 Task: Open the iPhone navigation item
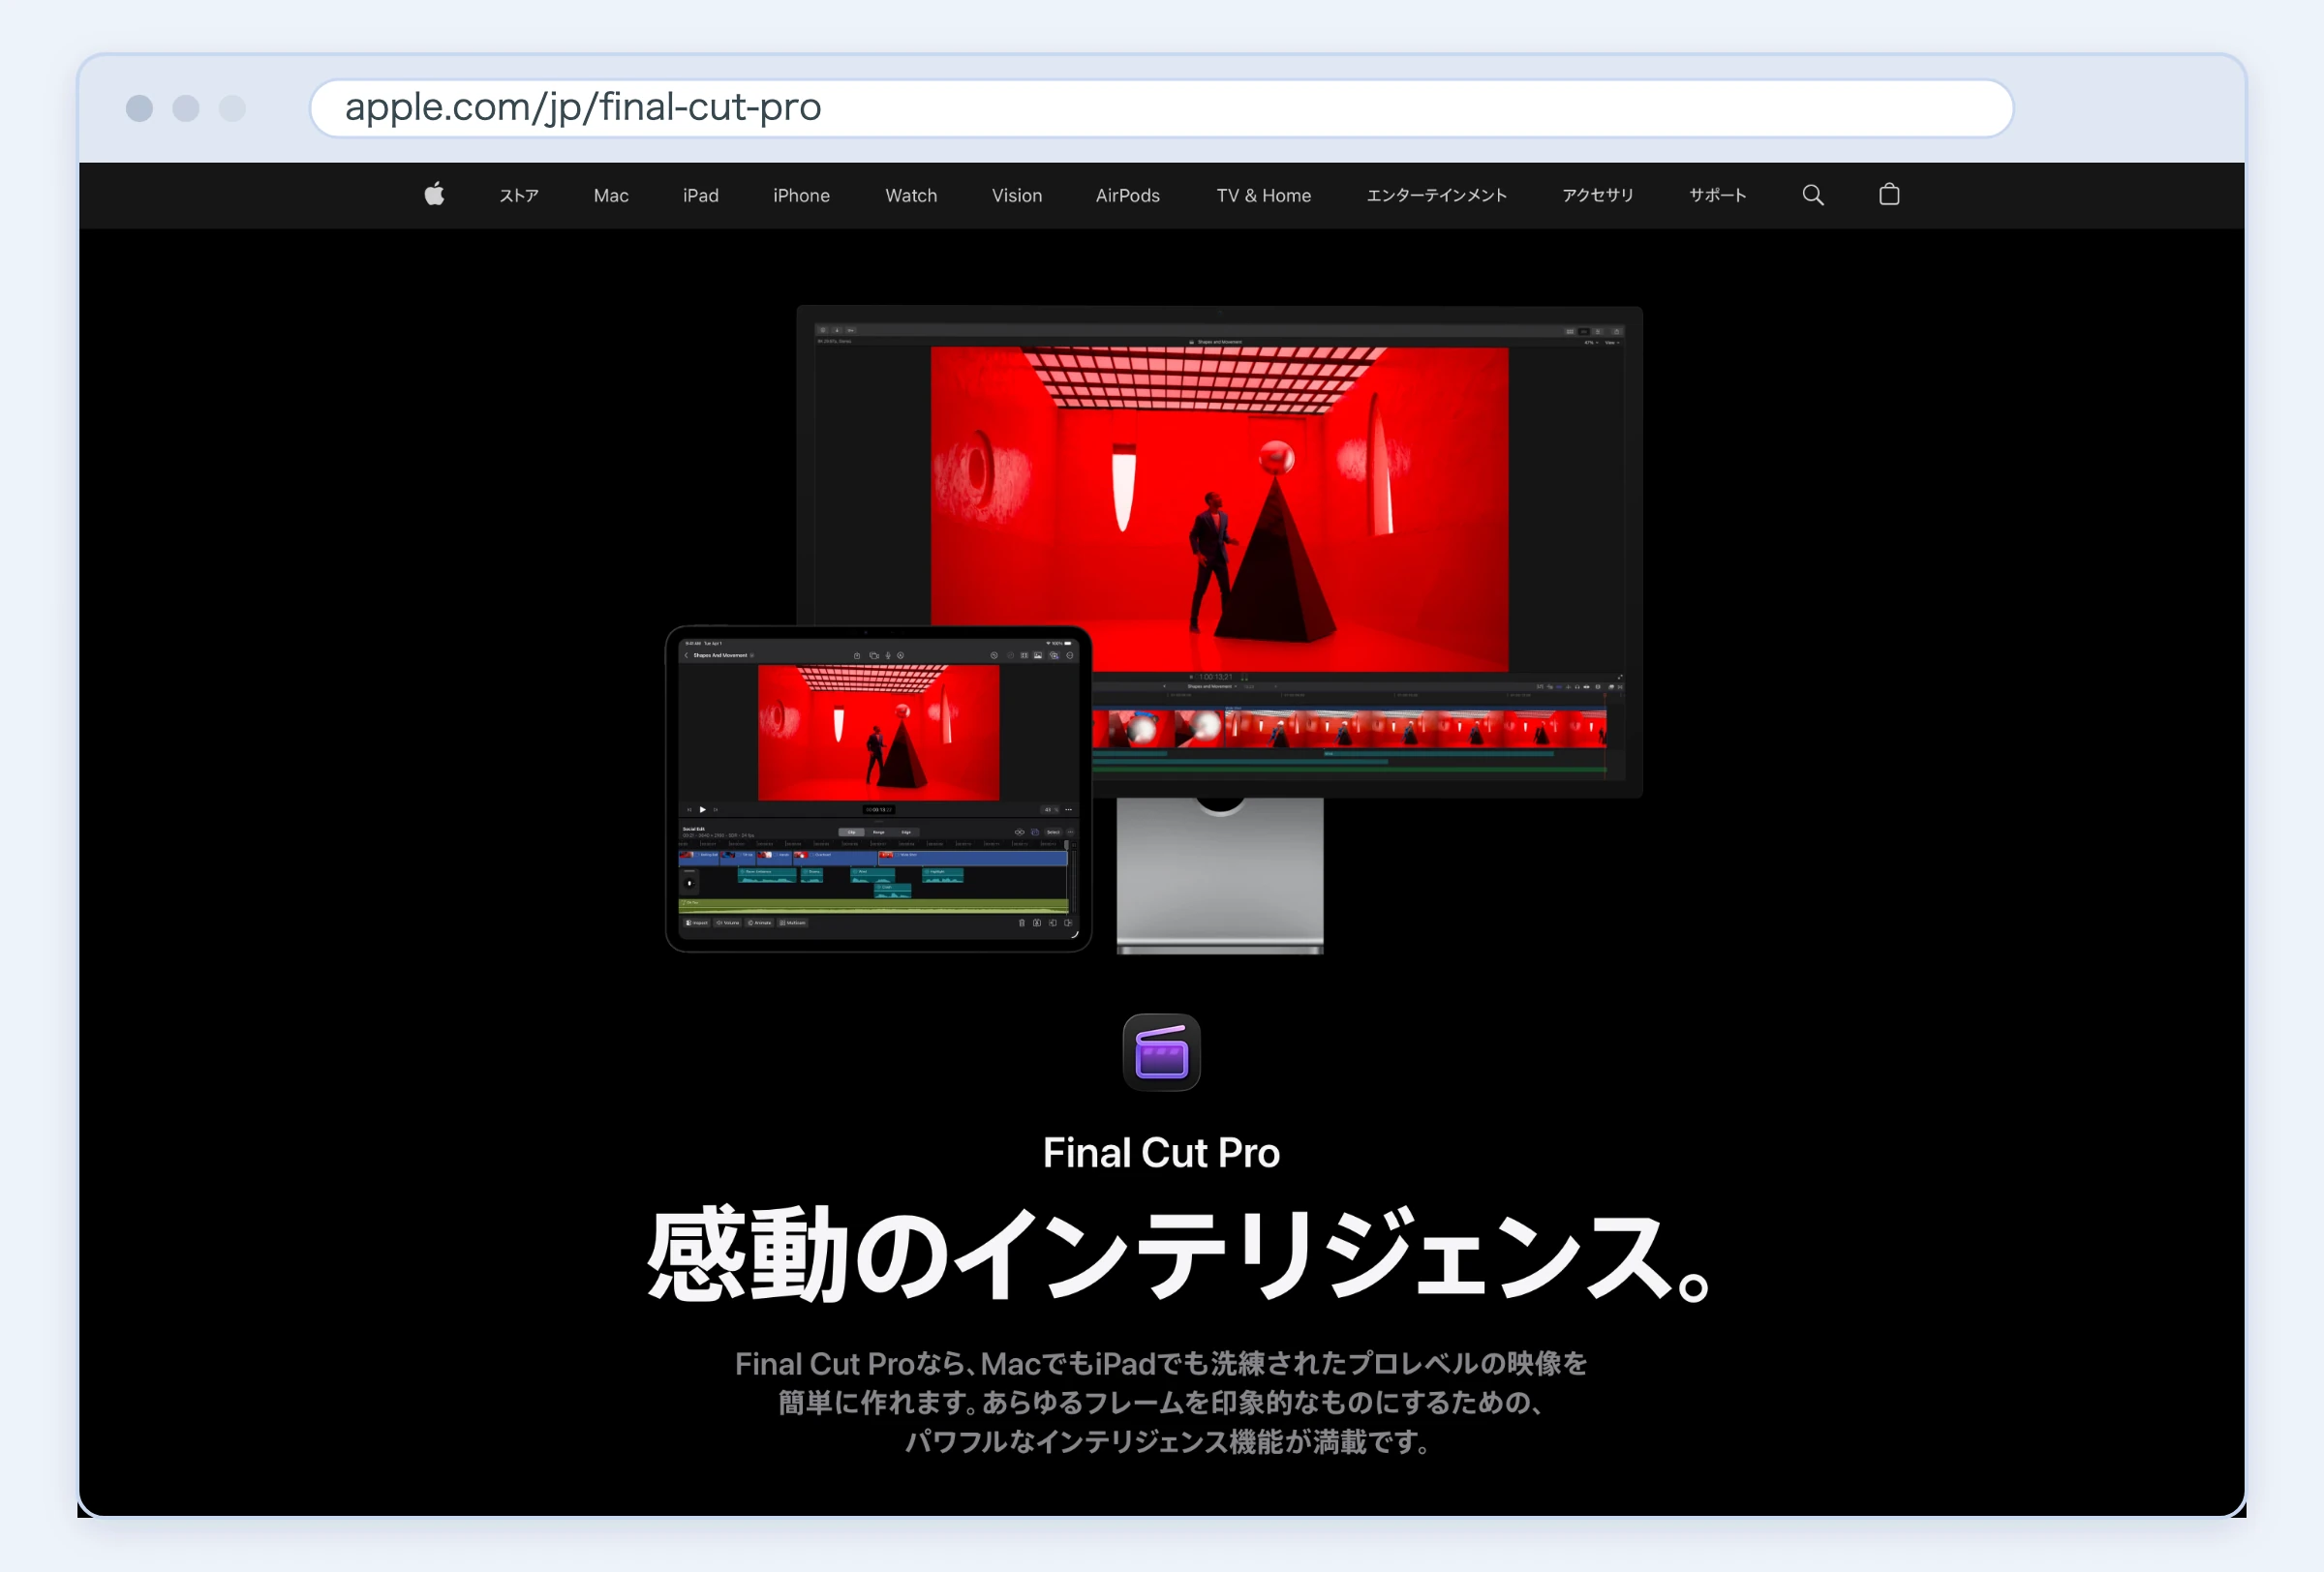pos(801,196)
